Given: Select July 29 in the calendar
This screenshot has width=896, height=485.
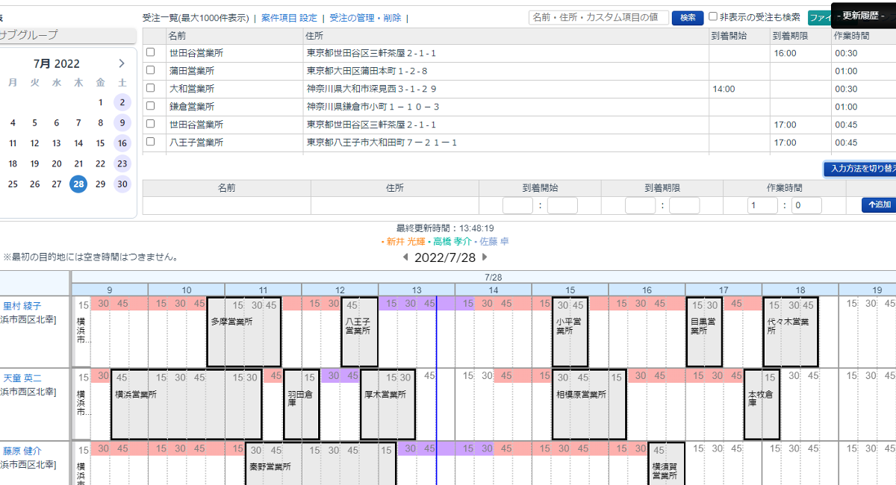Looking at the screenshot, I should pos(100,184).
